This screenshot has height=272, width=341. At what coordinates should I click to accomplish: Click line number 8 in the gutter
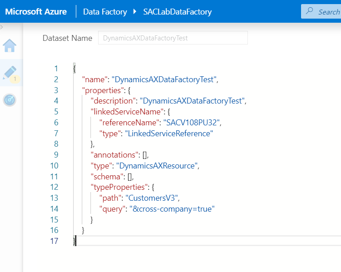[x=56, y=144]
